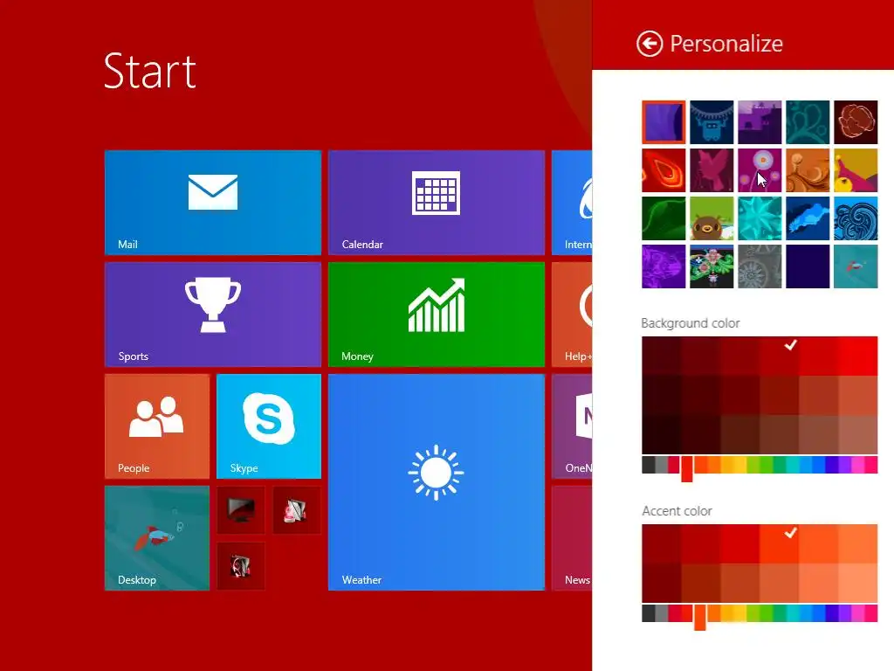
Task: Choose the checked red background color shade
Action: pyautogui.click(x=779, y=356)
